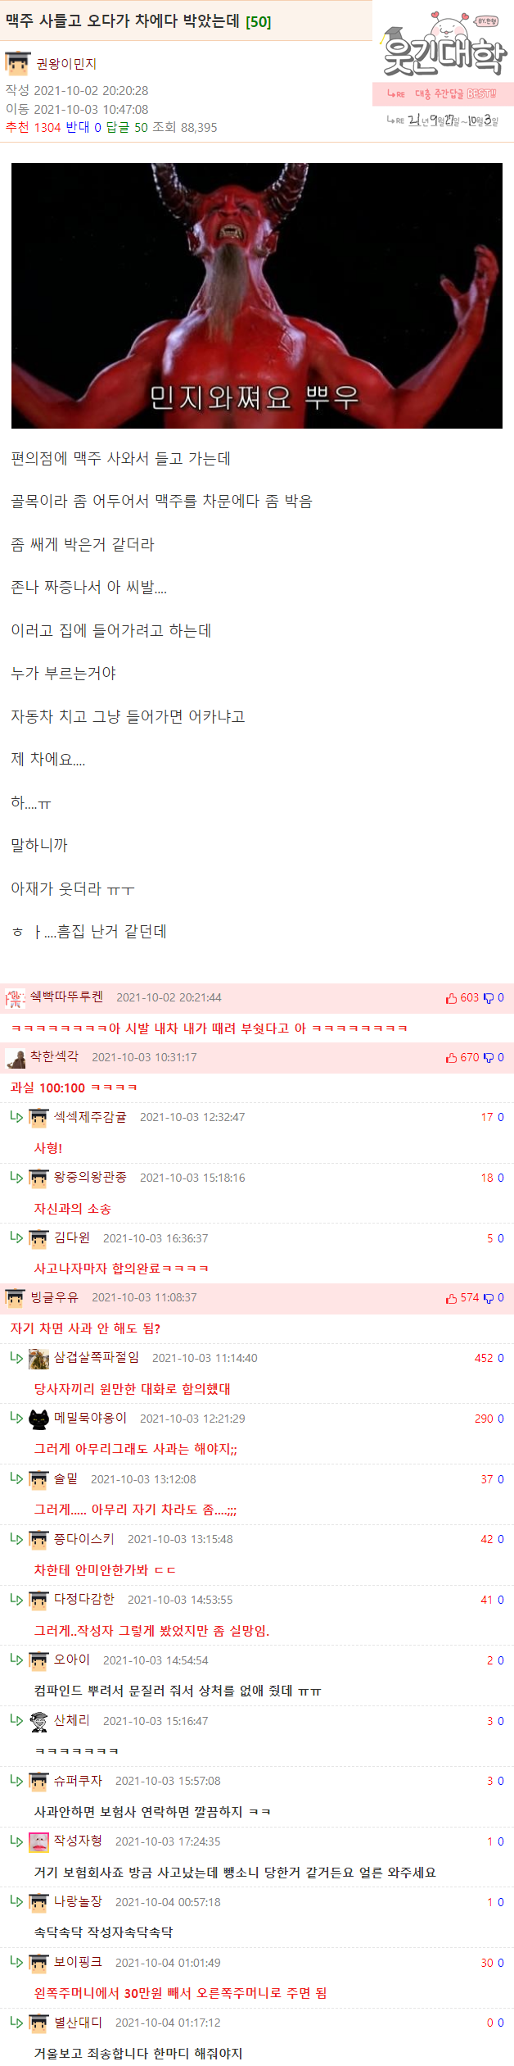Image resolution: width=514 pixels, height=2066 pixels.
Task: Click the 웃긴대학 logo
Action: coord(443,46)
